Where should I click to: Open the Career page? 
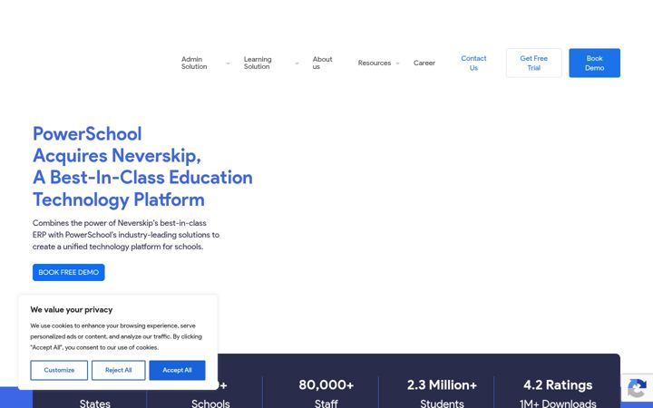424,63
